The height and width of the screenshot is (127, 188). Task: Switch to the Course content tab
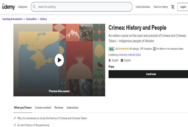tap(43, 108)
